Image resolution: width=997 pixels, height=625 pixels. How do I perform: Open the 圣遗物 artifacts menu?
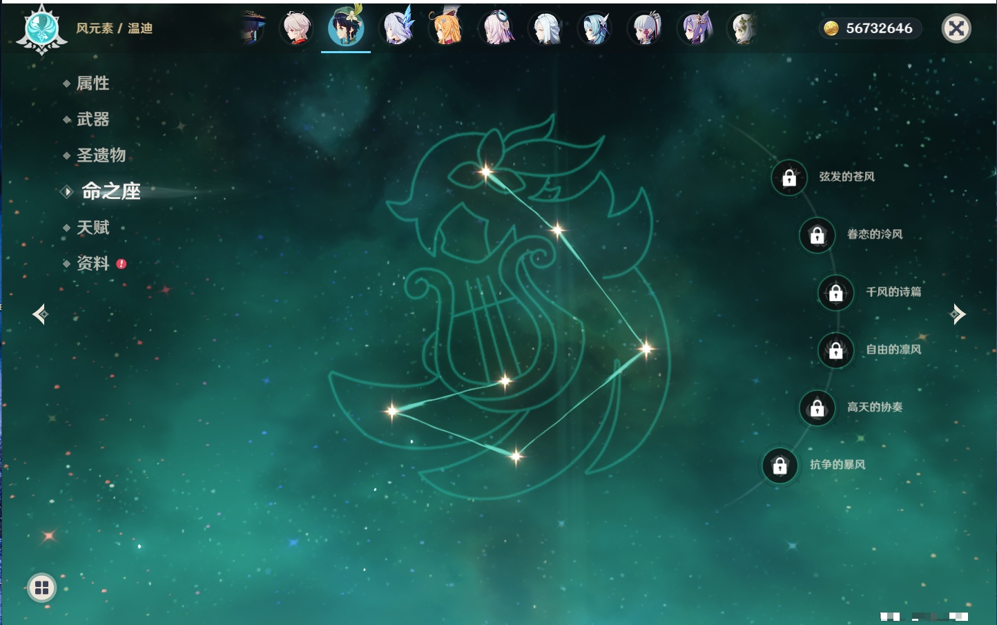(101, 155)
